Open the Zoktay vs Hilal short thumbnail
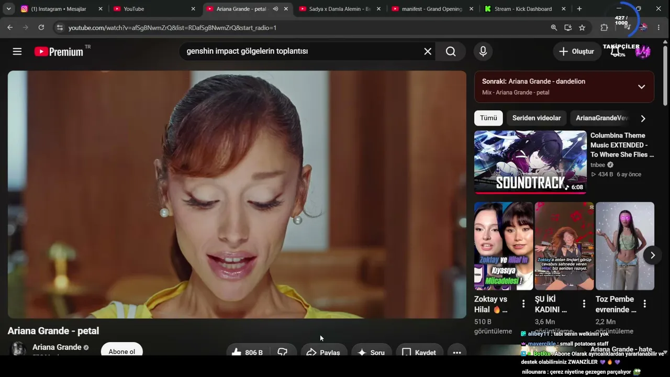The height and width of the screenshot is (377, 670). click(x=504, y=246)
